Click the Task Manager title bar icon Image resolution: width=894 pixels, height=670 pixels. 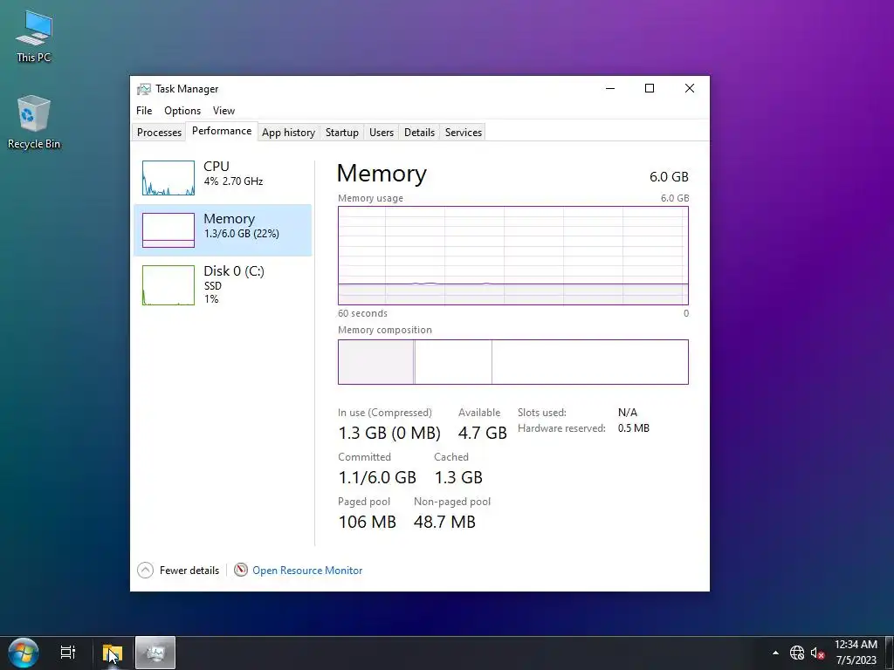click(144, 89)
